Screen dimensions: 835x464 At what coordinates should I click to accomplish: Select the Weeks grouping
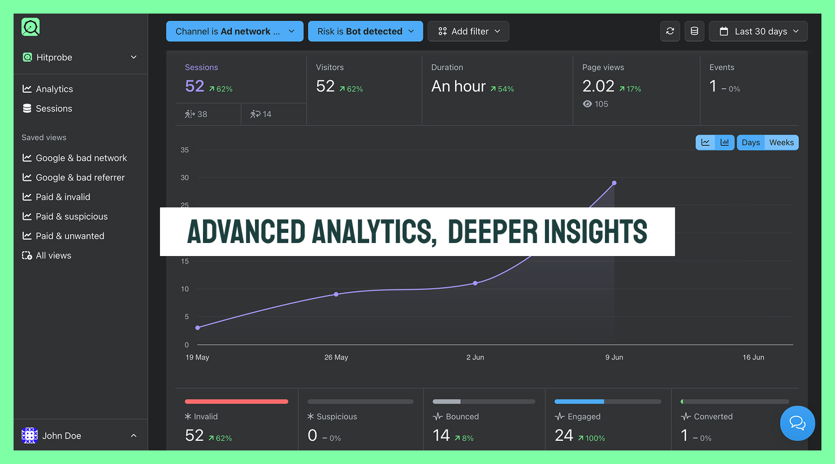pyautogui.click(x=781, y=142)
